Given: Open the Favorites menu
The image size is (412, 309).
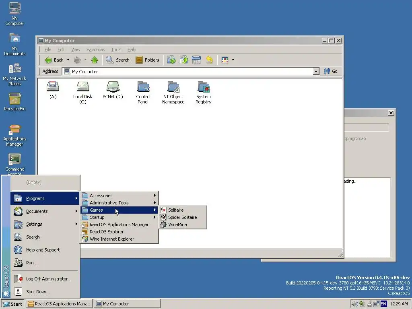Looking at the screenshot, I should pyautogui.click(x=96, y=49).
